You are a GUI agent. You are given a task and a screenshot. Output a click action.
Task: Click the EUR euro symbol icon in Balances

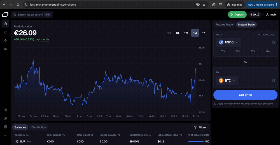[x=17, y=141]
